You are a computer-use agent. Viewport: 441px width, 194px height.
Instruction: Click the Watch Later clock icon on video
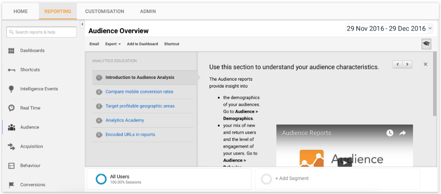(390, 133)
